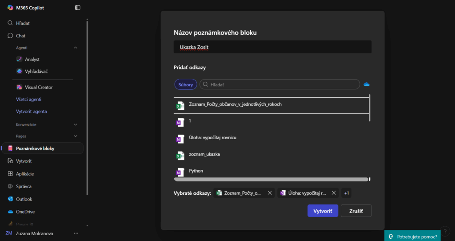Collapse sidebar with panel toggle icon
The height and width of the screenshot is (241, 455).
(77, 8)
